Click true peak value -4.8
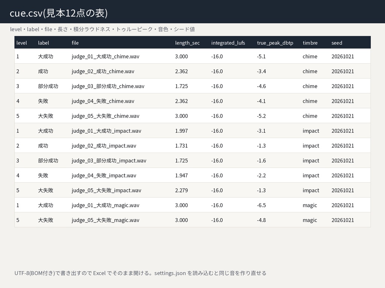Screen dimensions: 385x288 tap(261, 220)
